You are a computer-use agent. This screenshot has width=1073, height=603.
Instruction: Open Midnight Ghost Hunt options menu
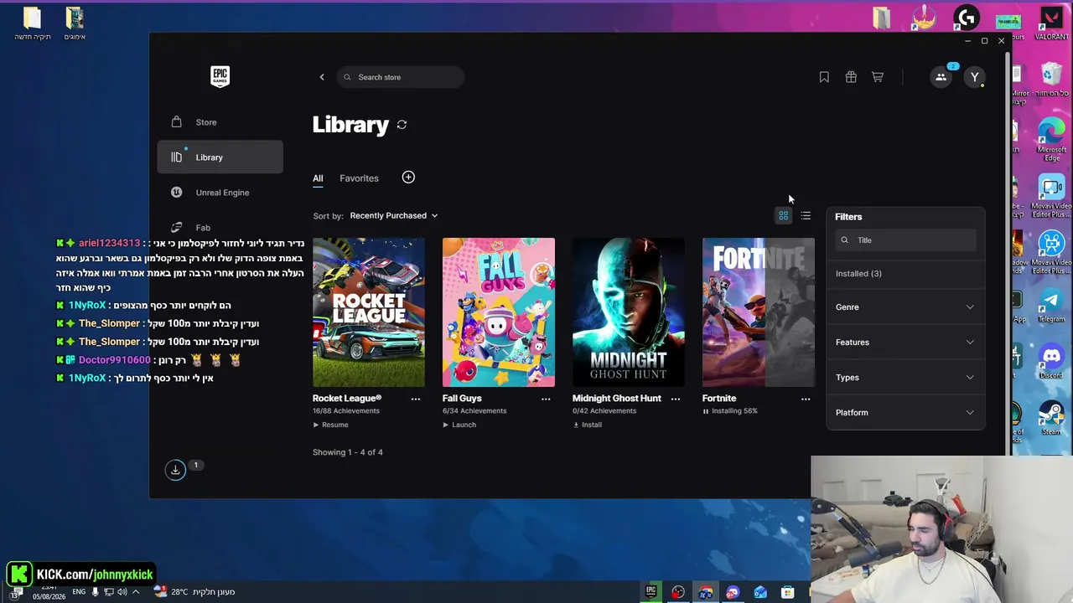(x=676, y=399)
